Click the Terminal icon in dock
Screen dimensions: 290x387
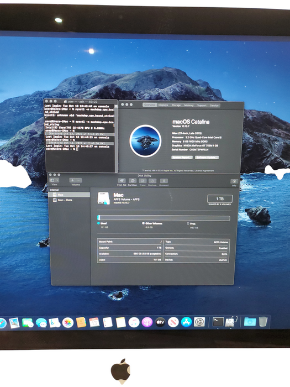tap(218, 322)
